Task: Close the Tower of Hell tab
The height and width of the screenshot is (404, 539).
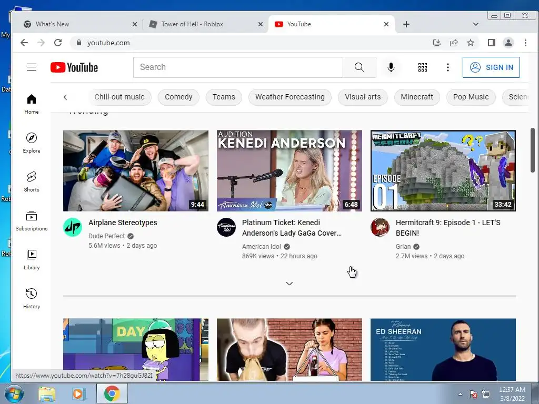Action: pos(260,24)
